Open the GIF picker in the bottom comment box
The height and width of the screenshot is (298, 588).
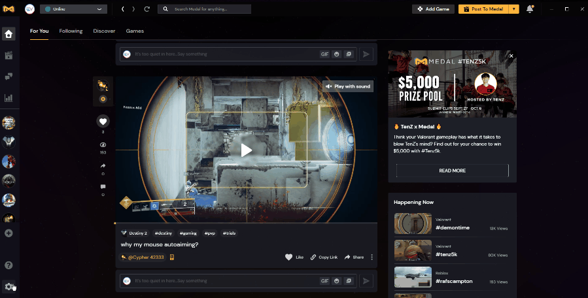325,281
